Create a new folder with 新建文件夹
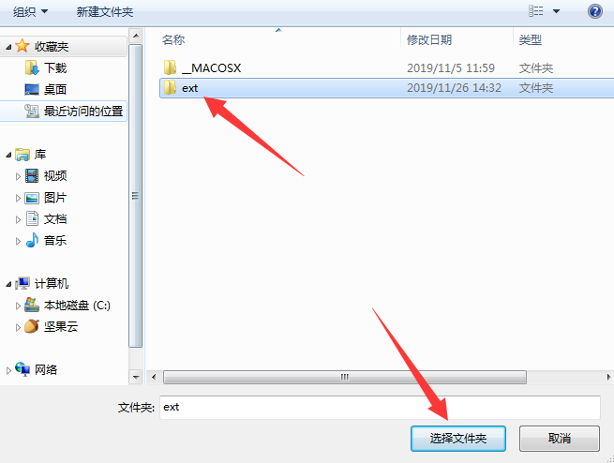This screenshot has height=463, width=614. click(x=105, y=12)
